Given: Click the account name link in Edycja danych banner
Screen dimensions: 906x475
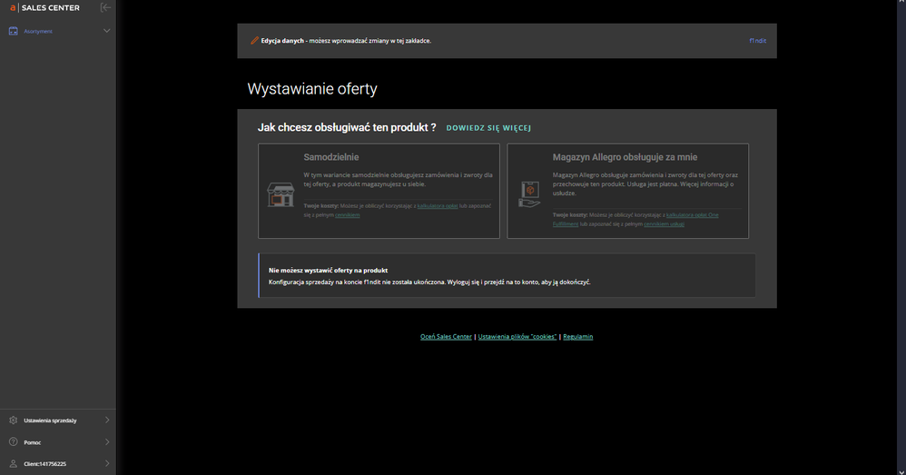Looking at the screenshot, I should 757,41.
